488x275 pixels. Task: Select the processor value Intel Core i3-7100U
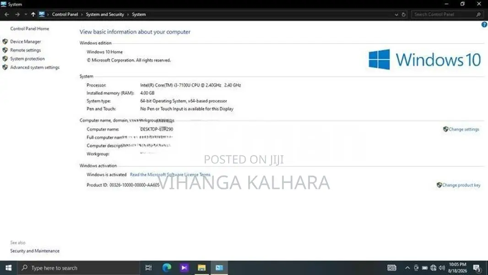tap(190, 85)
